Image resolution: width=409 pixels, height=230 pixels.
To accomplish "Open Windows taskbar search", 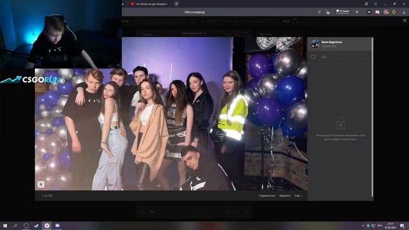I will click(15, 226).
